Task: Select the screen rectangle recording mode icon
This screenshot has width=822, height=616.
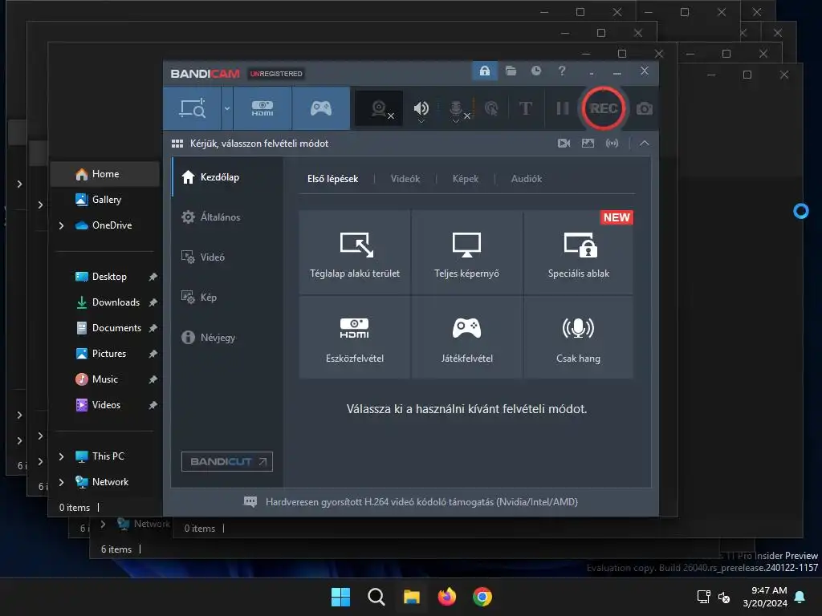Action: 193,108
